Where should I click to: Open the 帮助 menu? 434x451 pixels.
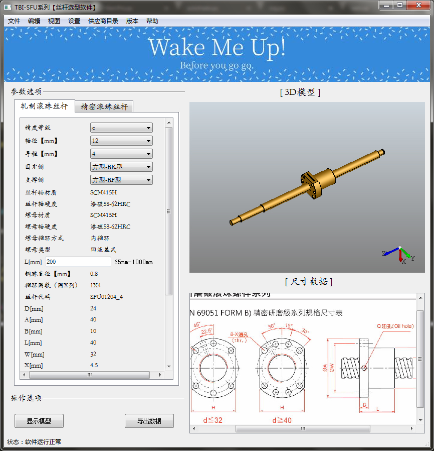coord(152,21)
